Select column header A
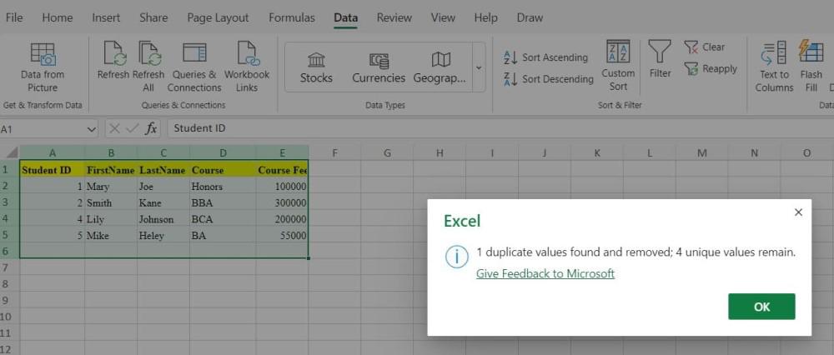 [52, 153]
